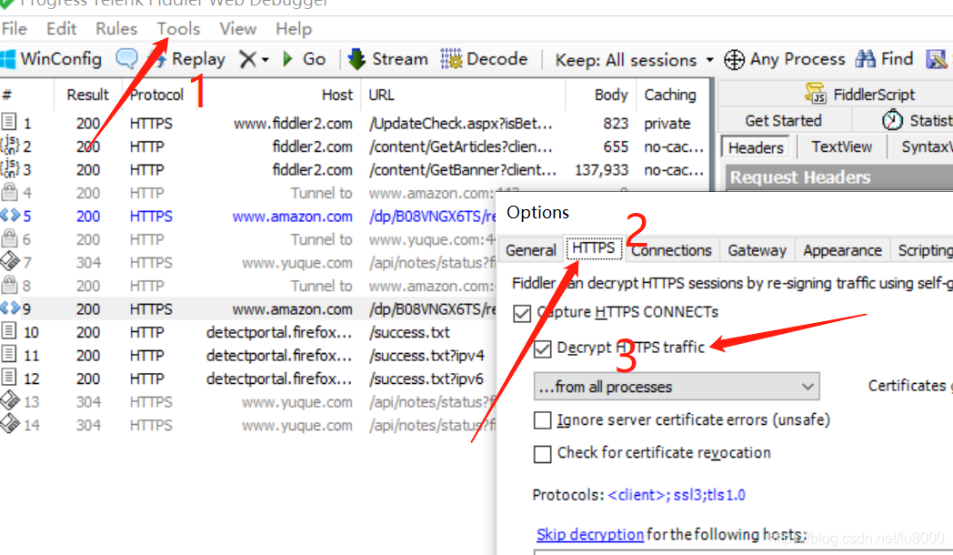Select session 1 document icon
Image resolution: width=953 pixels, height=555 pixels.
click(x=9, y=122)
